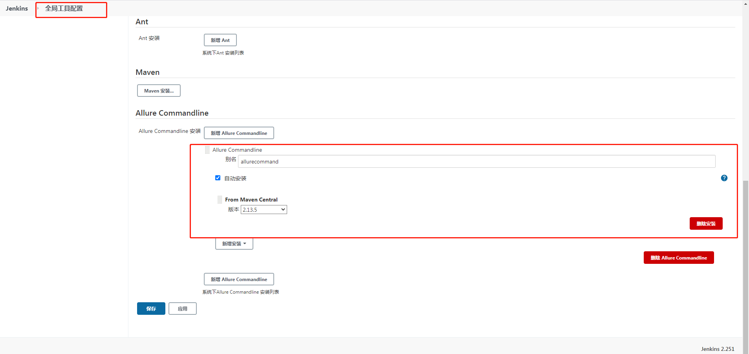Viewport: 749px width, 354px height.
Task: Click the Maven 安装... button
Action: [x=159, y=91]
